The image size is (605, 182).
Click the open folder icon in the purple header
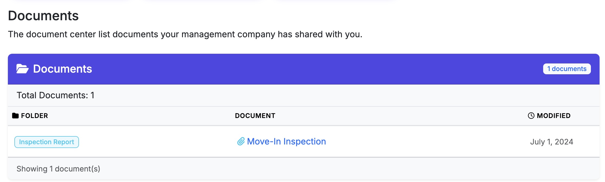(23, 69)
